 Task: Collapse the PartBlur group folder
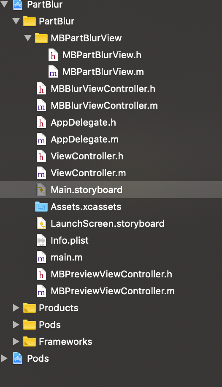click(16, 21)
